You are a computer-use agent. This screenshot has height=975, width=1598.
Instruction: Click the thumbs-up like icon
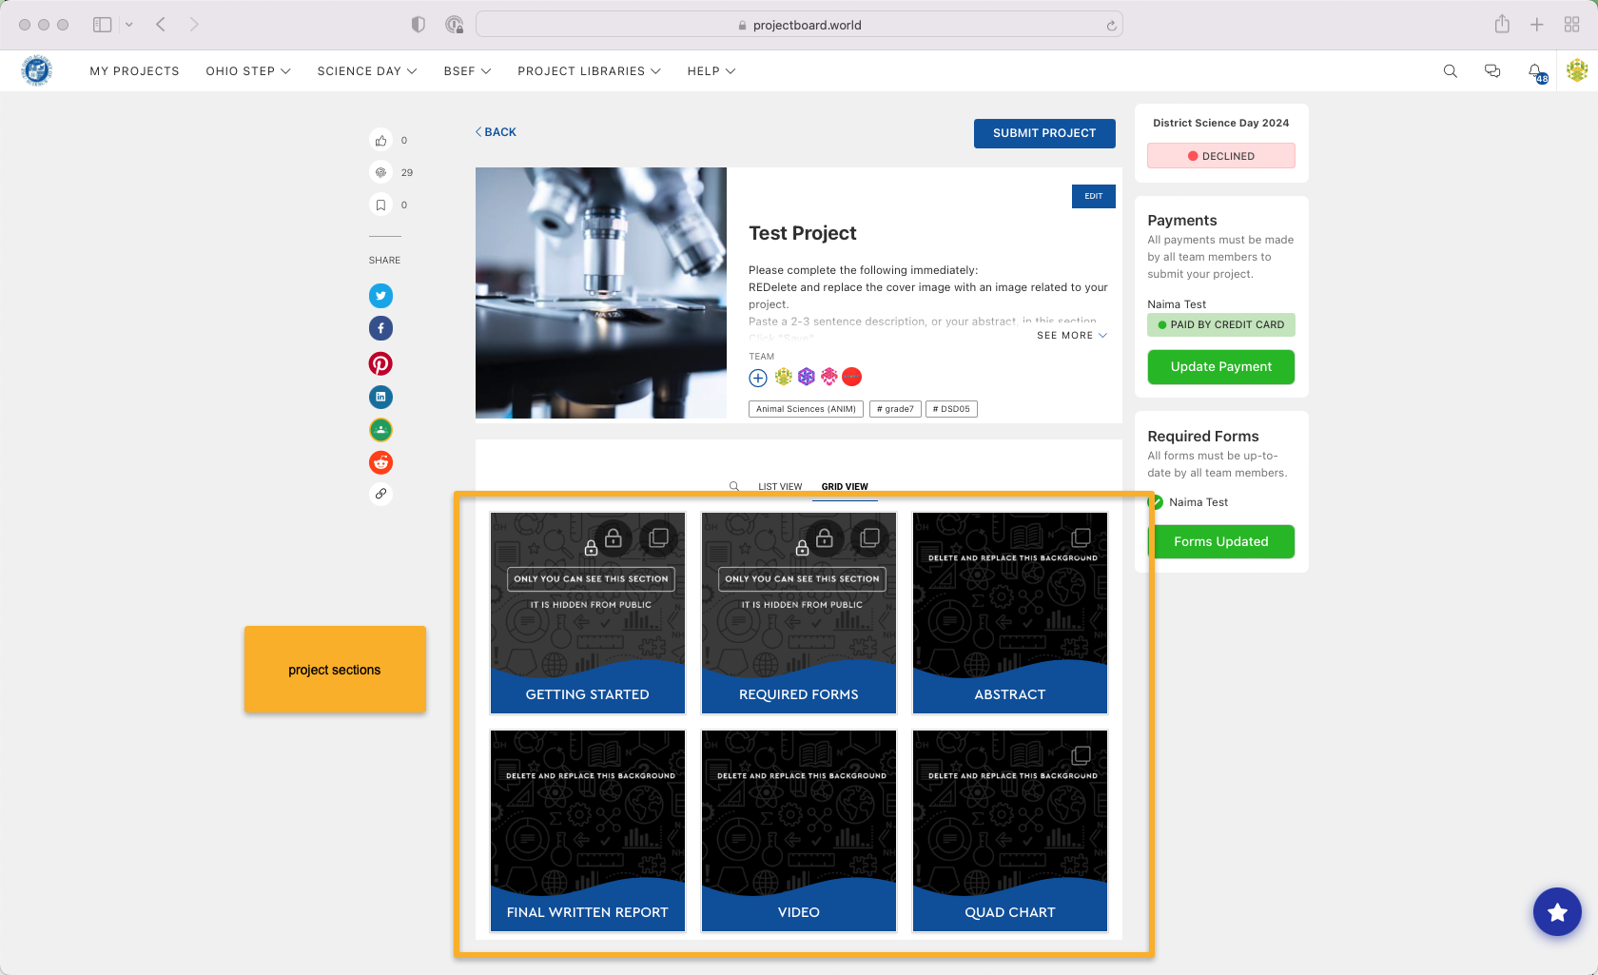click(x=380, y=141)
